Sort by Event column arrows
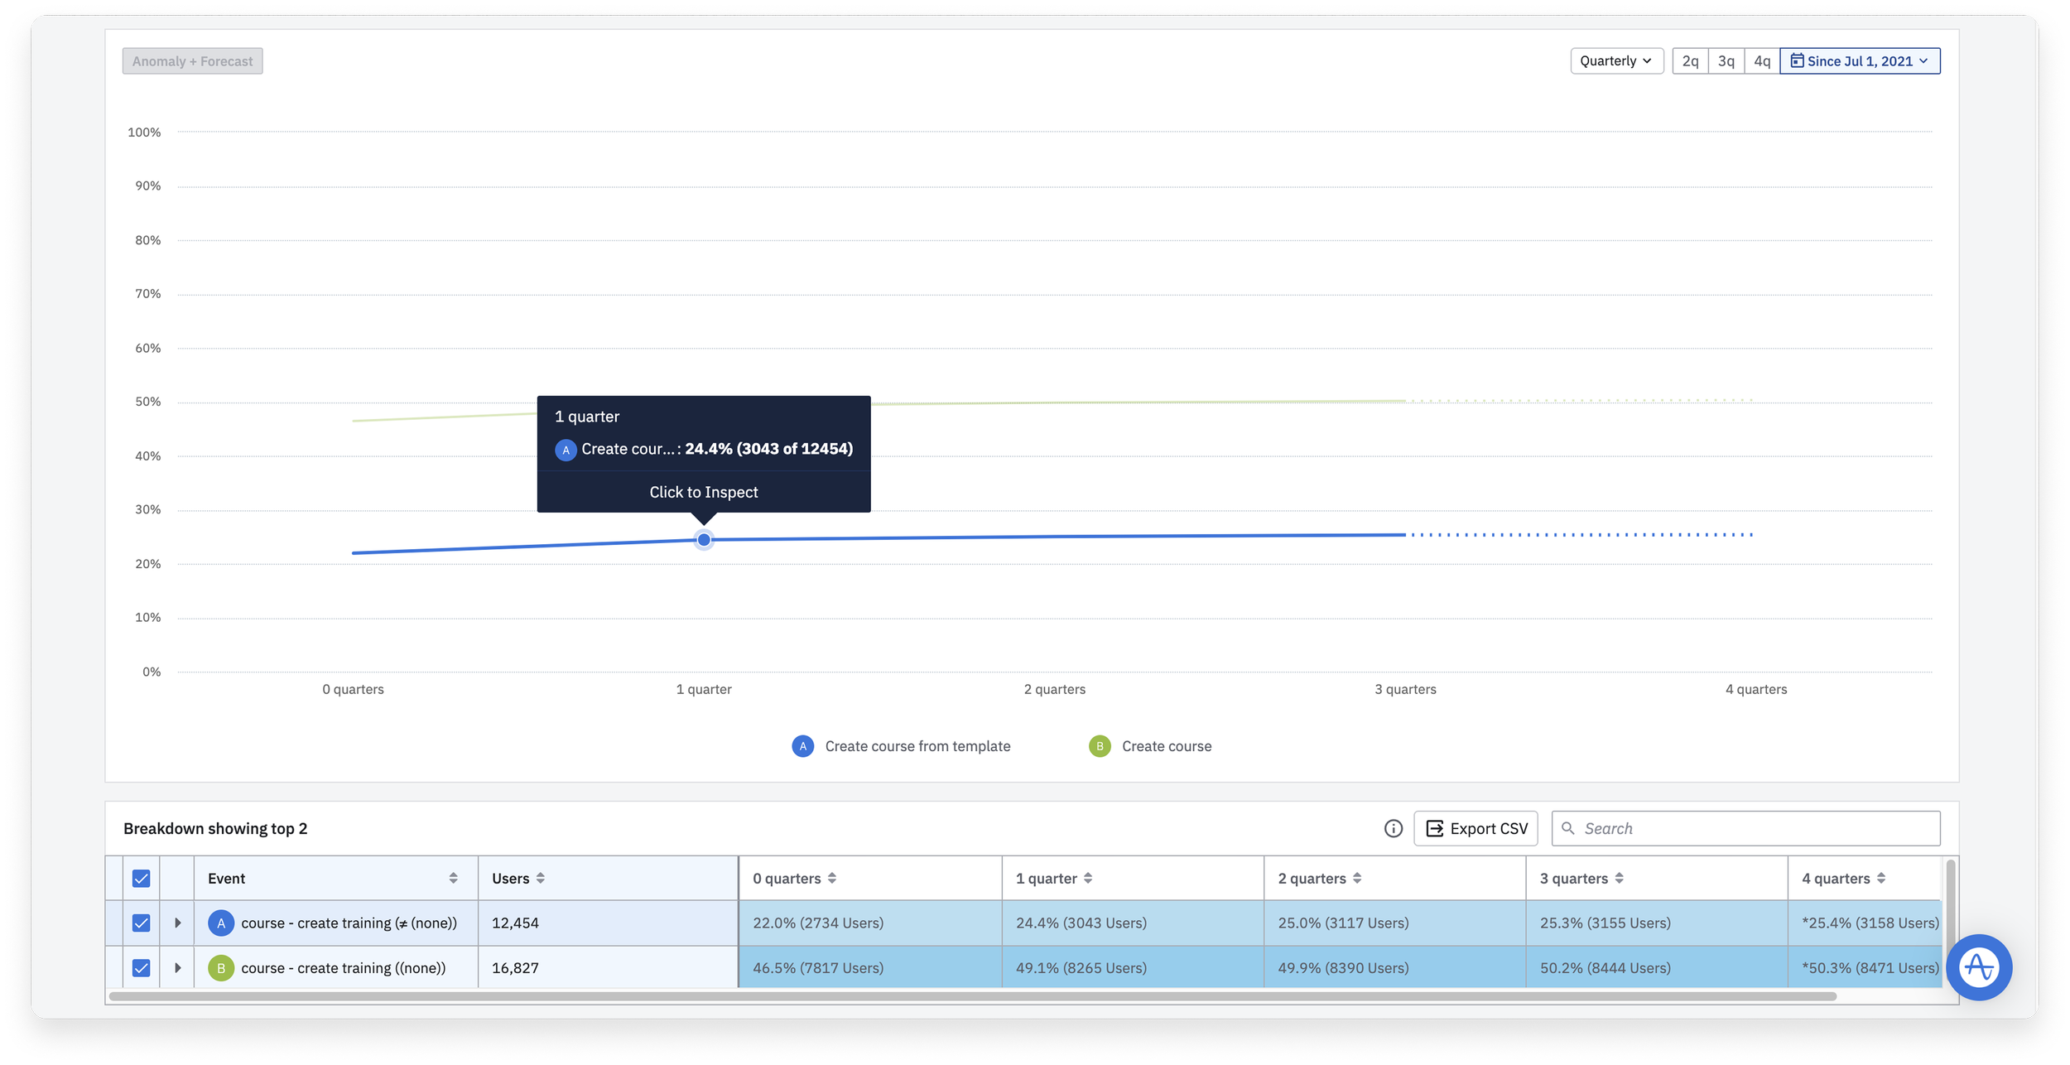This screenshot has height=1065, width=2070. pos(453,878)
